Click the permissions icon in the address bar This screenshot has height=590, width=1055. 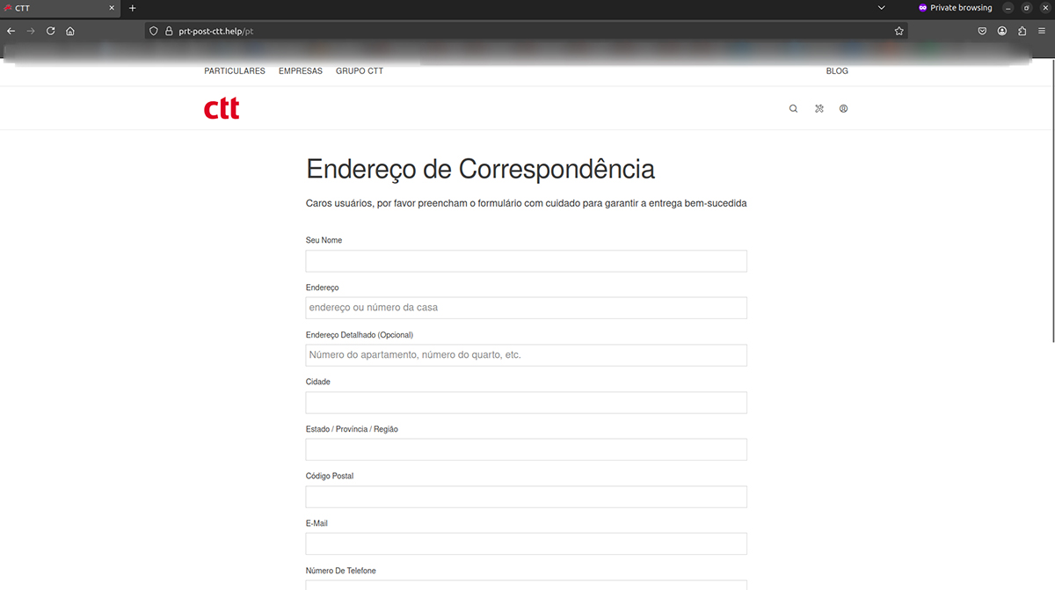pos(153,30)
